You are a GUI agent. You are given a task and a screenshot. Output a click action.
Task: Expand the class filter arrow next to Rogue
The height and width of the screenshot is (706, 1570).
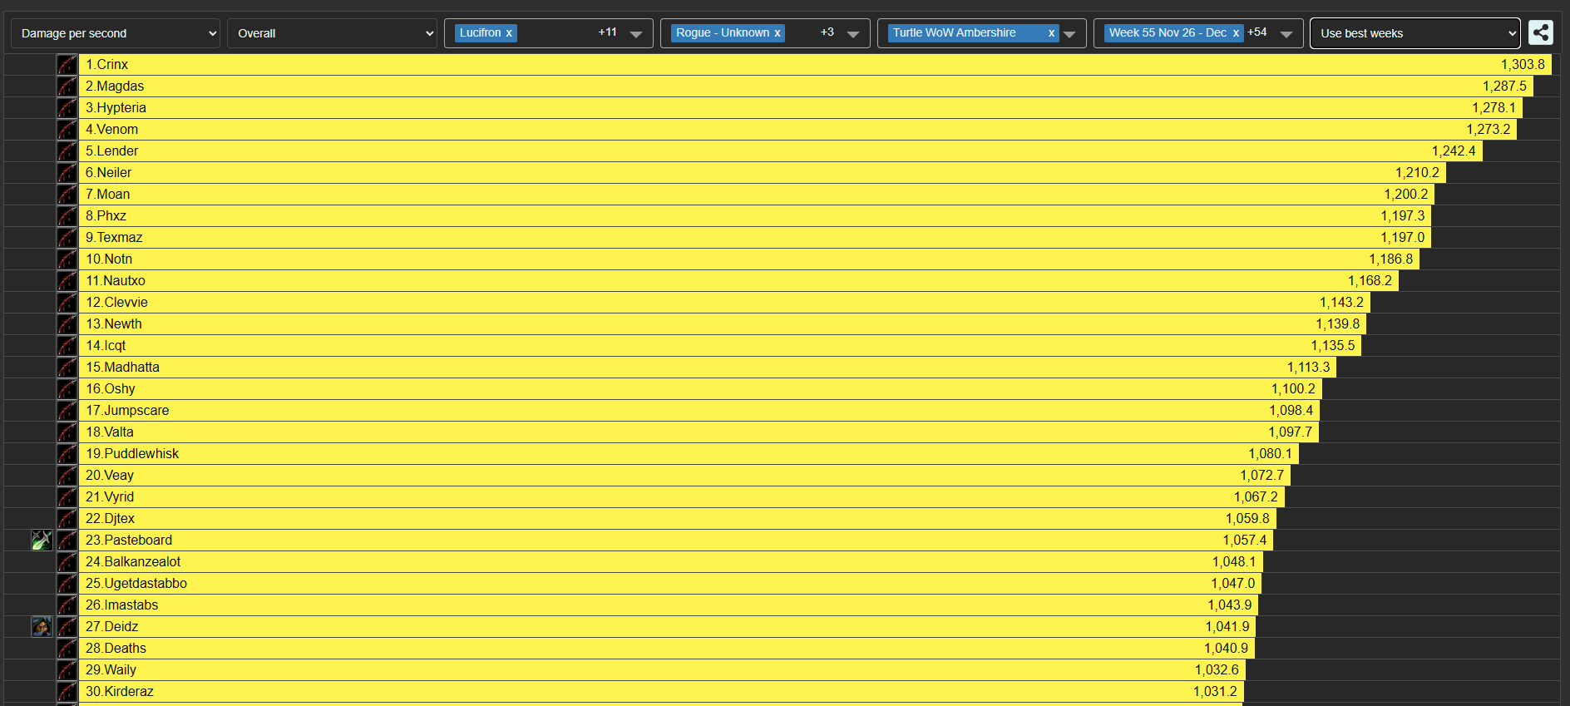(852, 34)
